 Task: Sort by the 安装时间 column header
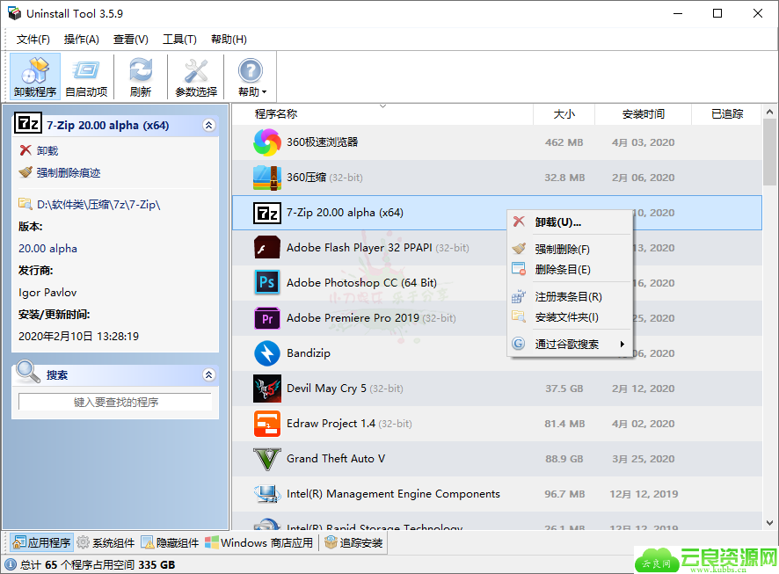click(643, 114)
